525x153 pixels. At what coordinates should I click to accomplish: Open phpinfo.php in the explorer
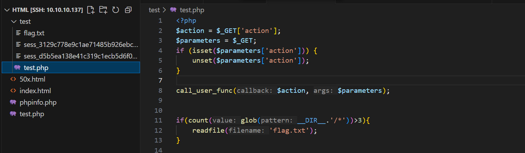pyautogui.click(x=38, y=102)
